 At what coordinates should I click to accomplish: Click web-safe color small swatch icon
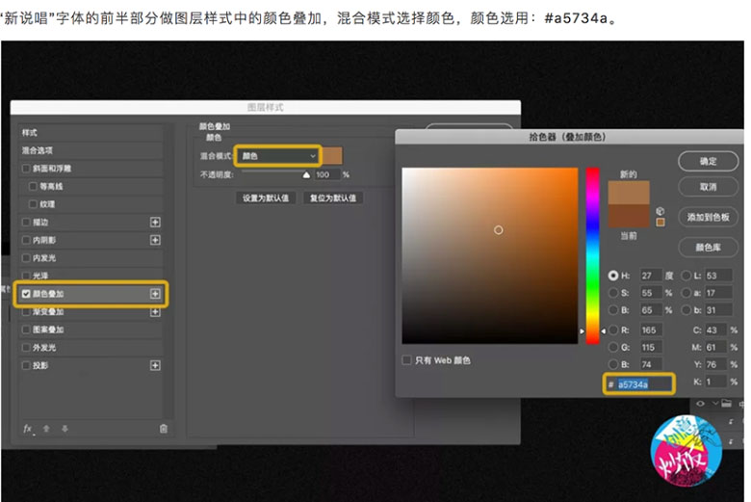[x=660, y=223]
